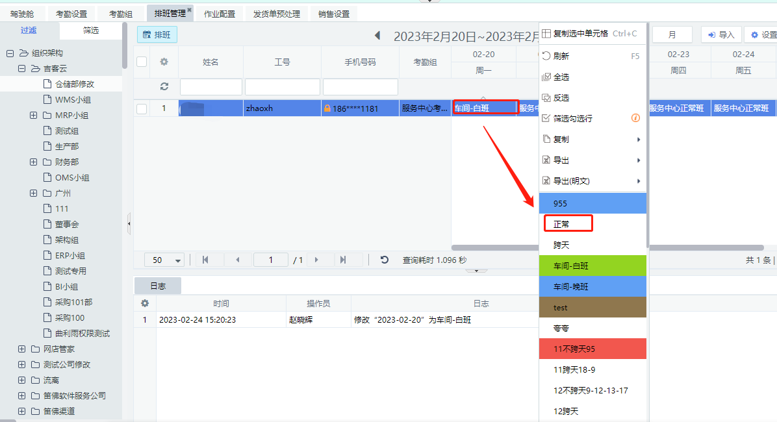Click the filter row refresh icon
This screenshot has height=422, width=777.
tap(164, 86)
